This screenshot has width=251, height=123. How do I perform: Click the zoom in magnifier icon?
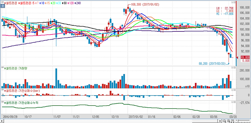tap(229, 121)
